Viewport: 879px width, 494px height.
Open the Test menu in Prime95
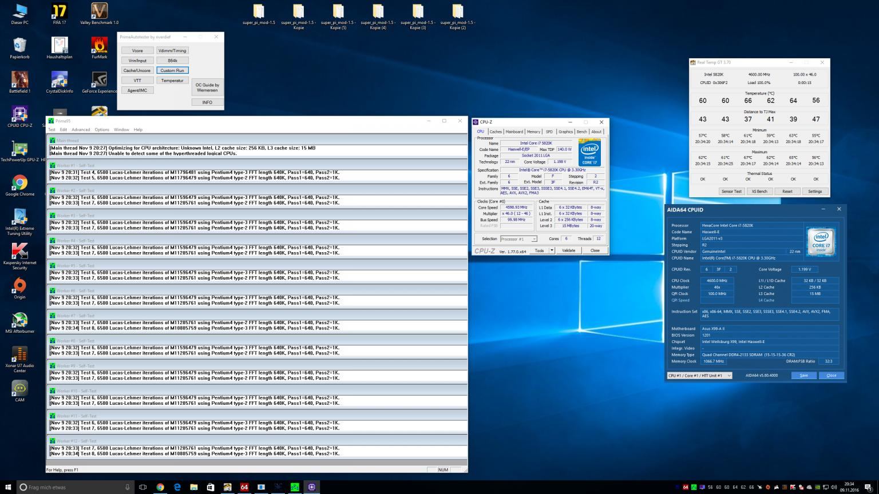[x=52, y=129]
